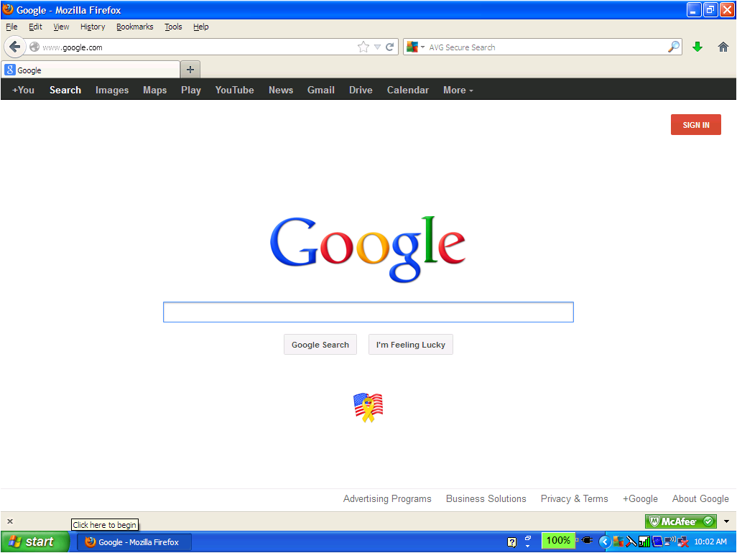Image resolution: width=737 pixels, height=553 pixels.
Task: Open the Tools menu
Action: (x=173, y=27)
